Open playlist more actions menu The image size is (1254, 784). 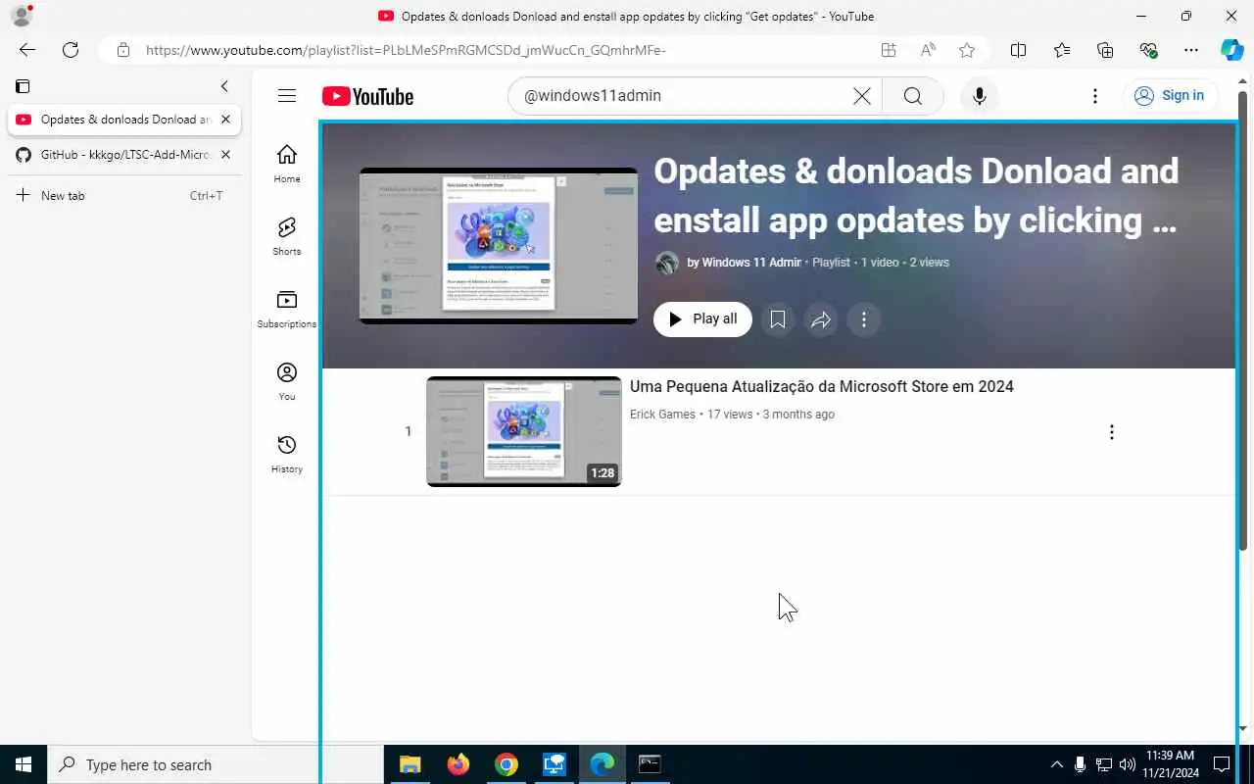(x=864, y=319)
